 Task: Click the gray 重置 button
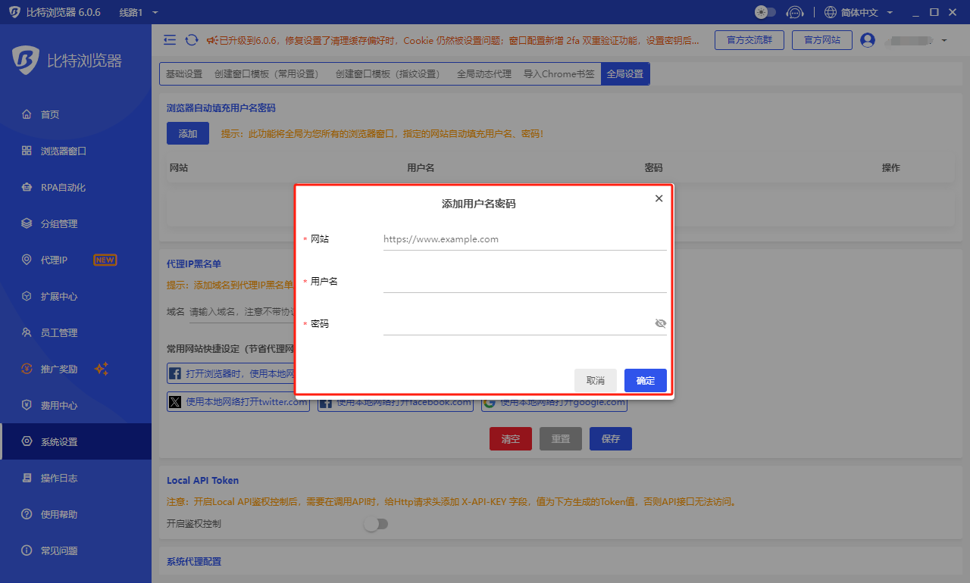(561, 439)
